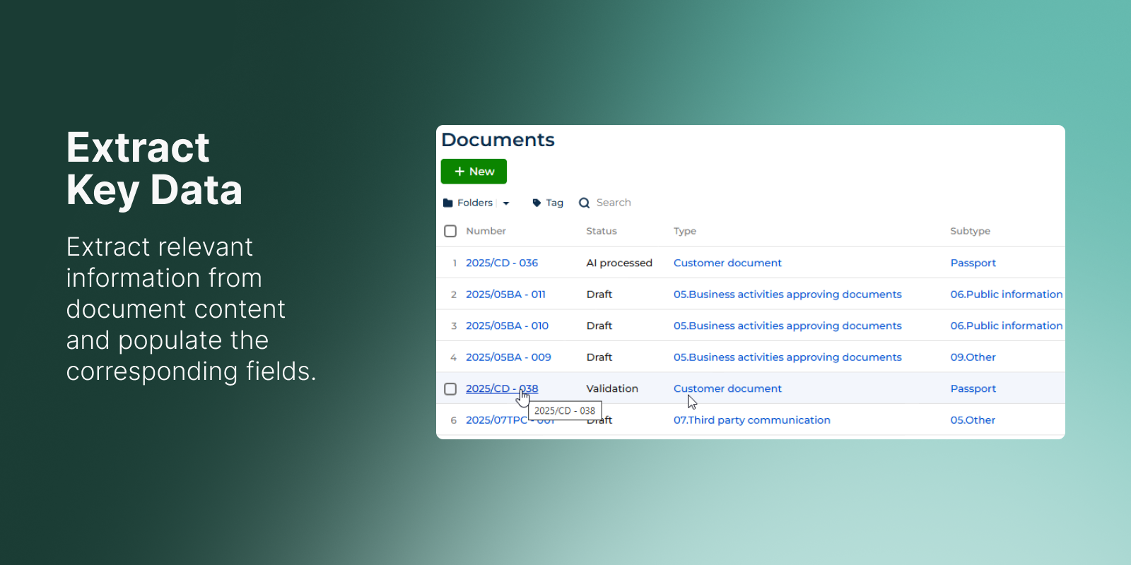The height and width of the screenshot is (565, 1131).
Task: Open document 2025/05BA - 010
Action: pyautogui.click(x=507, y=326)
